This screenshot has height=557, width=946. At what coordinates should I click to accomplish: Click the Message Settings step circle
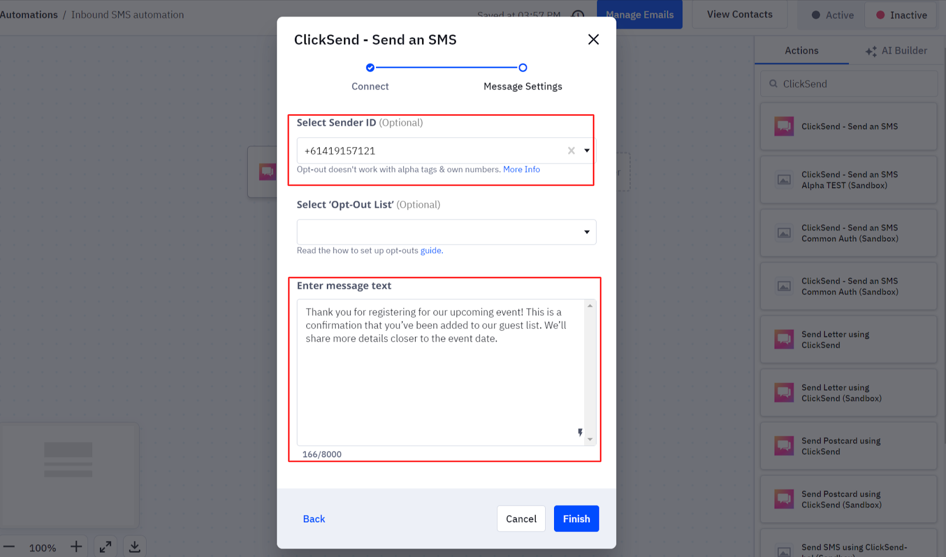click(523, 68)
